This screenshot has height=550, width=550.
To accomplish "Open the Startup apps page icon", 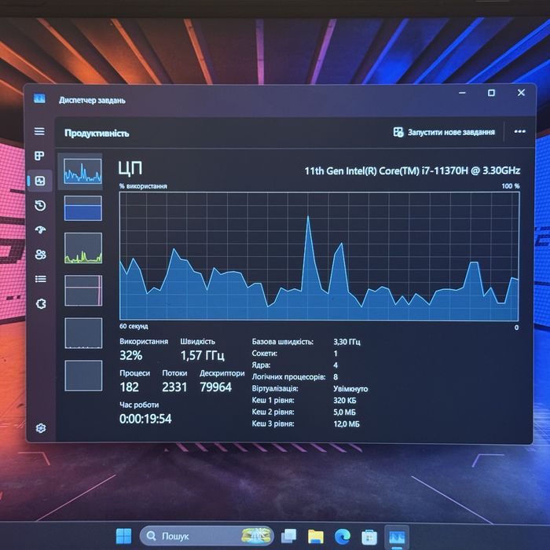I will [41, 230].
